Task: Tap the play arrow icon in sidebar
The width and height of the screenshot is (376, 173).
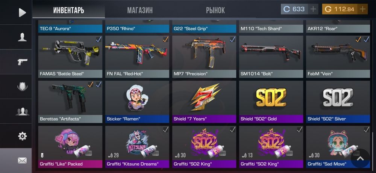Action: tap(22, 12)
